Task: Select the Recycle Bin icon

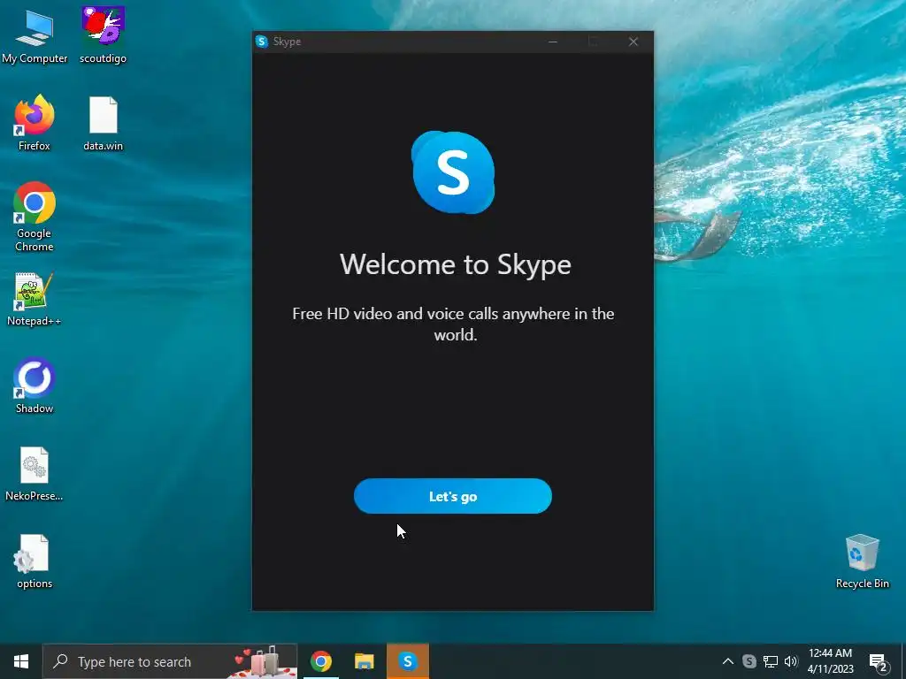Action: pos(862,561)
